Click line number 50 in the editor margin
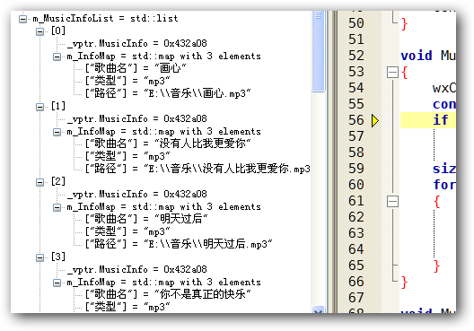474x331 pixels. 356,23
